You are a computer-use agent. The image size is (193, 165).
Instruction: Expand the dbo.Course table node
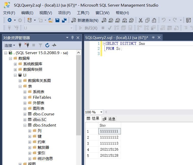[x=25, y=114]
